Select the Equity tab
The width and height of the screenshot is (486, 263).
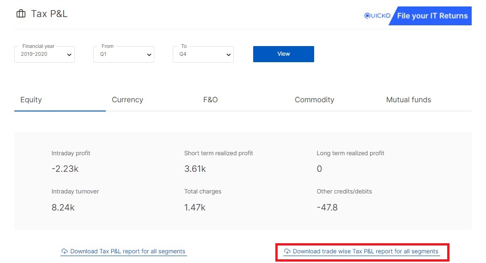click(x=31, y=100)
